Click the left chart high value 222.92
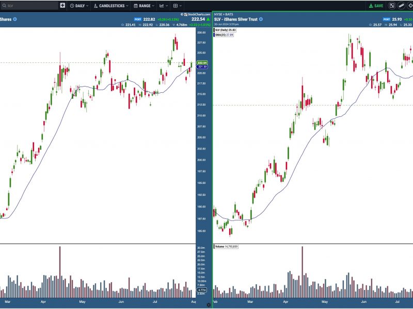Viewport: 413px width, 309px height. [148, 25]
